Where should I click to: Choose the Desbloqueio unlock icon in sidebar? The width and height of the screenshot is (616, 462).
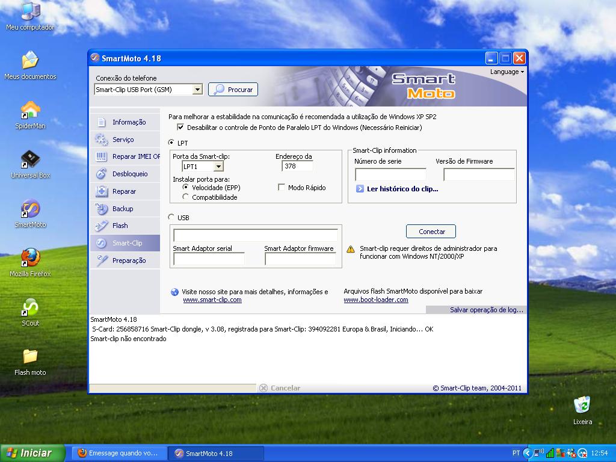coord(101,174)
